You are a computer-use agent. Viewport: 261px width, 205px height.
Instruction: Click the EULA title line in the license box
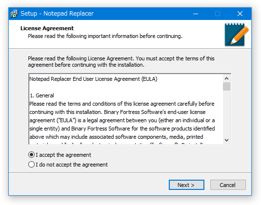(x=93, y=79)
